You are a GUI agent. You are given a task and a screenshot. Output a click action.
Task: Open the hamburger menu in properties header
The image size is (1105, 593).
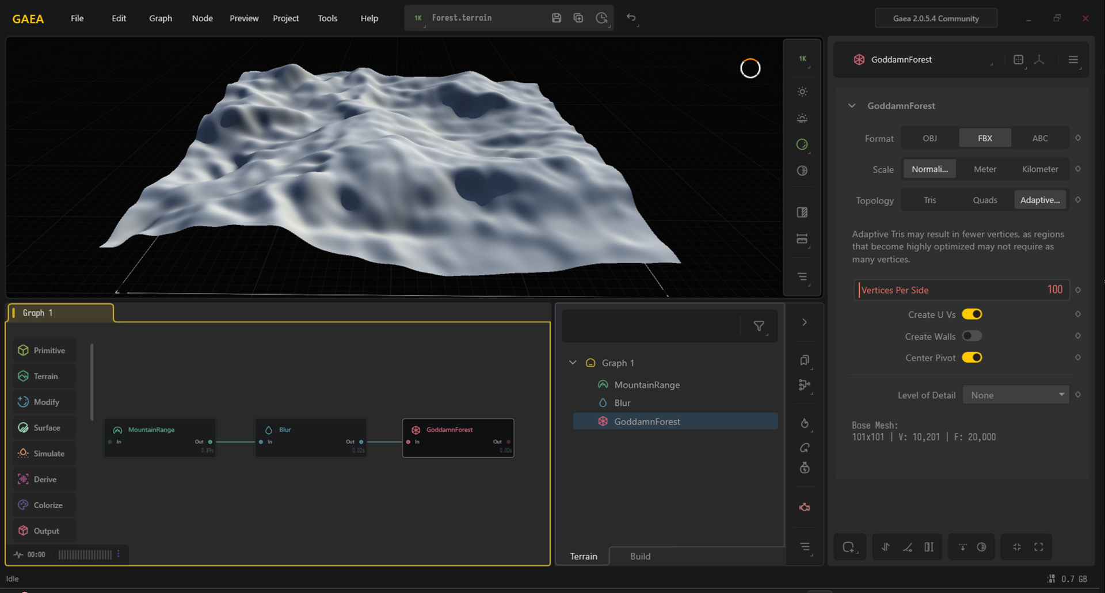pyautogui.click(x=1073, y=60)
